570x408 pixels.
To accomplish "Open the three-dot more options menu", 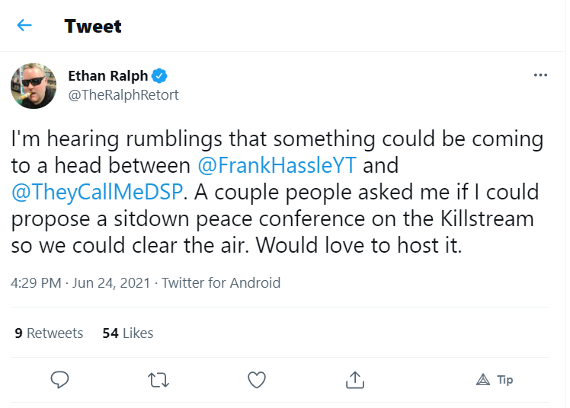I will point(540,75).
